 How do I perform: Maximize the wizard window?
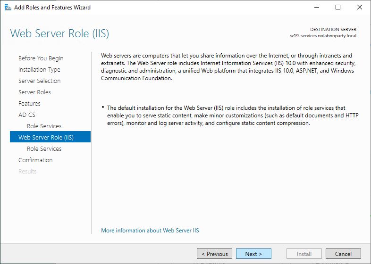338,8
